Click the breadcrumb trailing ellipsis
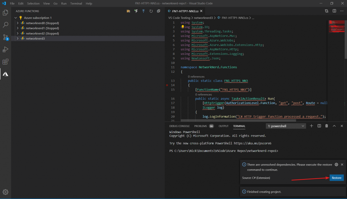The image size is (347, 199). [x=253, y=18]
